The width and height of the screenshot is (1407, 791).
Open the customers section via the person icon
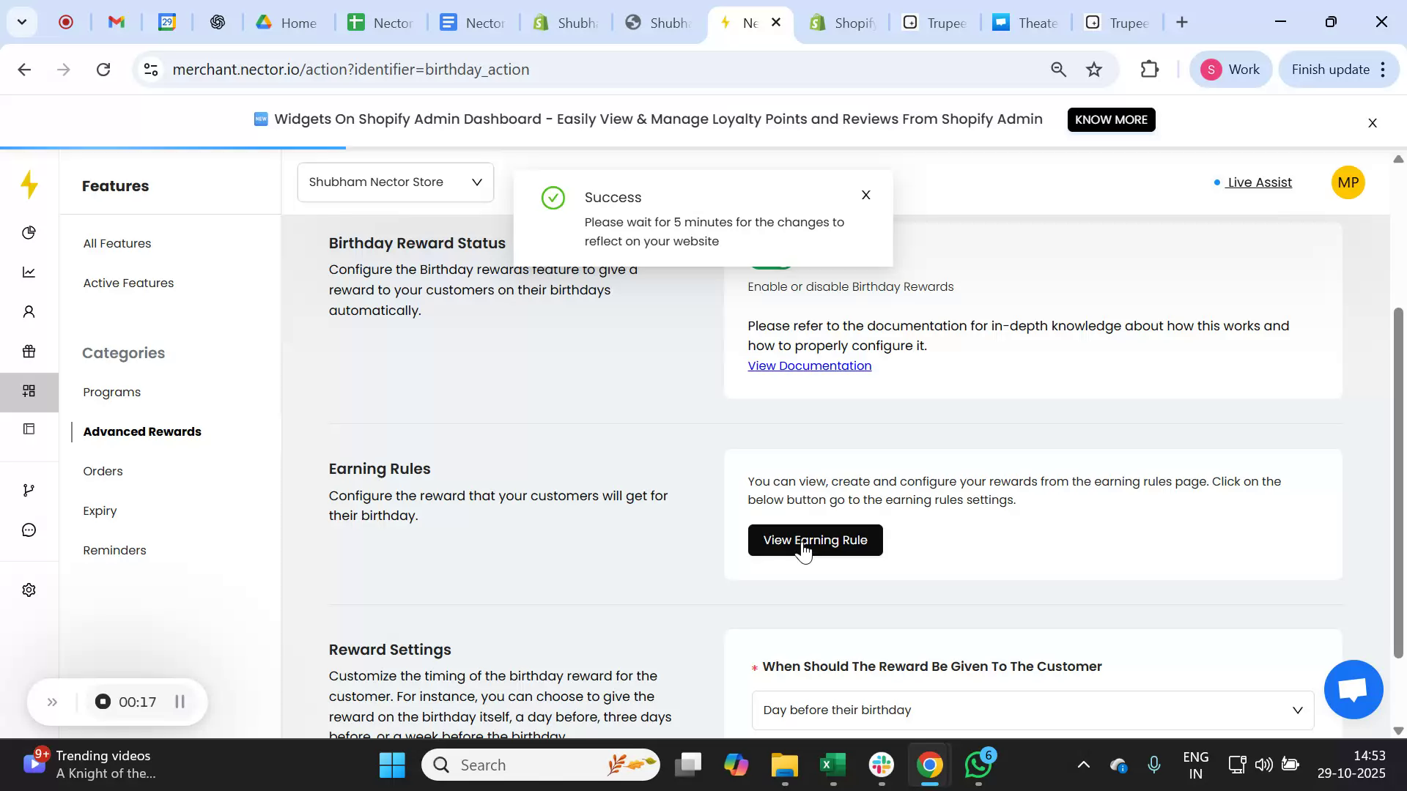29,311
